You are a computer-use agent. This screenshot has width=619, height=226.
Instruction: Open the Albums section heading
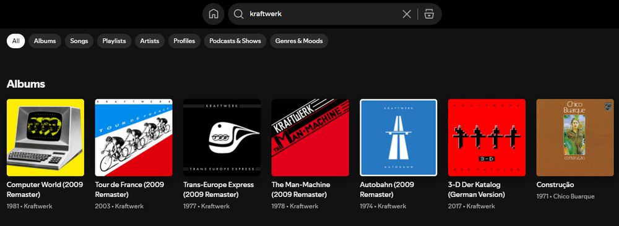pos(26,84)
